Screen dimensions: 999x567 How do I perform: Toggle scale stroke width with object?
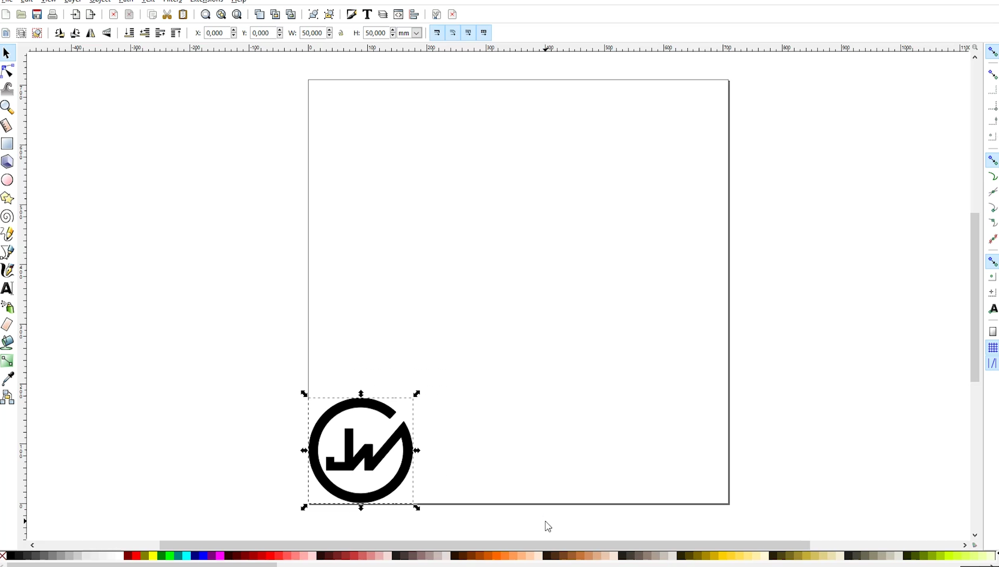click(x=437, y=33)
